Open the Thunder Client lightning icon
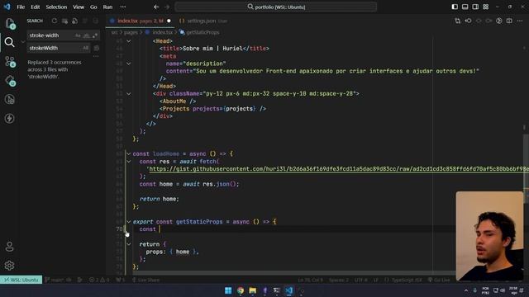The image size is (529, 297). click(x=9, y=118)
